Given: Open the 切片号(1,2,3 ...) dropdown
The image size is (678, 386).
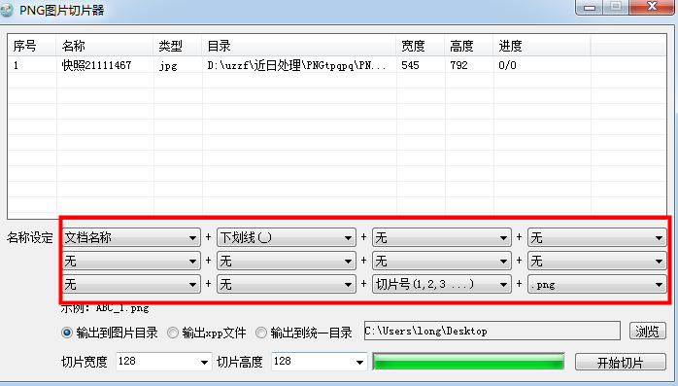Looking at the screenshot, I should (442, 284).
